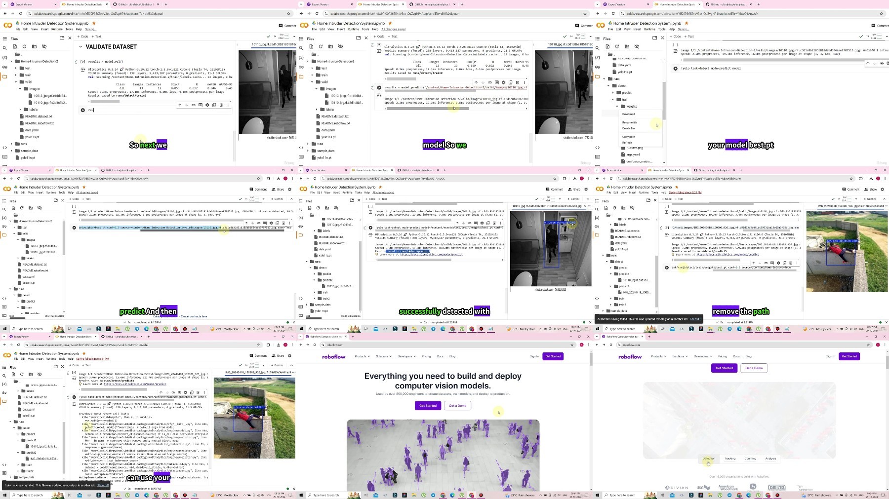This screenshot has height=499, width=889.
Task: Choose Copy path in the context menu
Action: (x=629, y=137)
